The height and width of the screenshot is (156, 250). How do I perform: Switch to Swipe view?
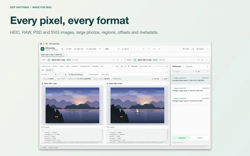62,66
